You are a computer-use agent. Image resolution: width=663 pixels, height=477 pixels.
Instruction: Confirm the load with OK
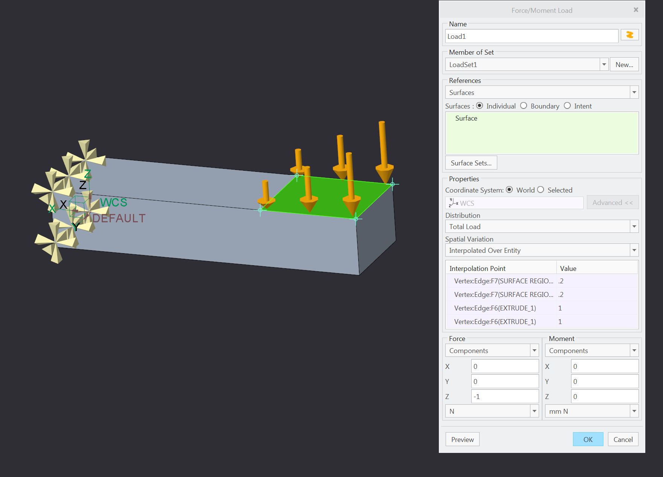point(588,439)
